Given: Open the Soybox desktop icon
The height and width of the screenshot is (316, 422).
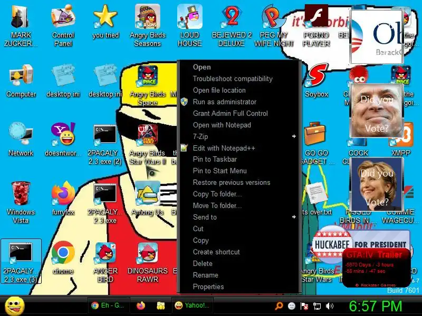Looking at the screenshot, I should 316,81.
